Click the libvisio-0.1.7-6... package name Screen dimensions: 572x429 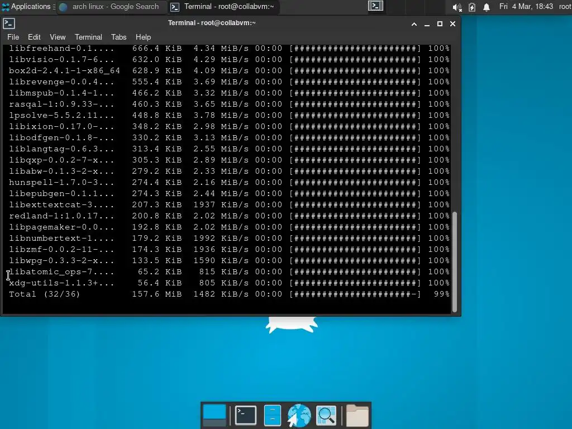[61, 59]
